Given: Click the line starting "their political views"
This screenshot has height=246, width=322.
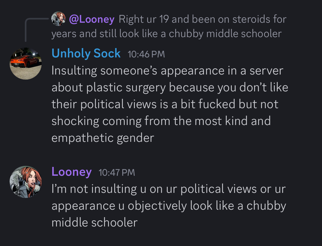Looking at the screenshot, I should pyautogui.click(x=165, y=104).
